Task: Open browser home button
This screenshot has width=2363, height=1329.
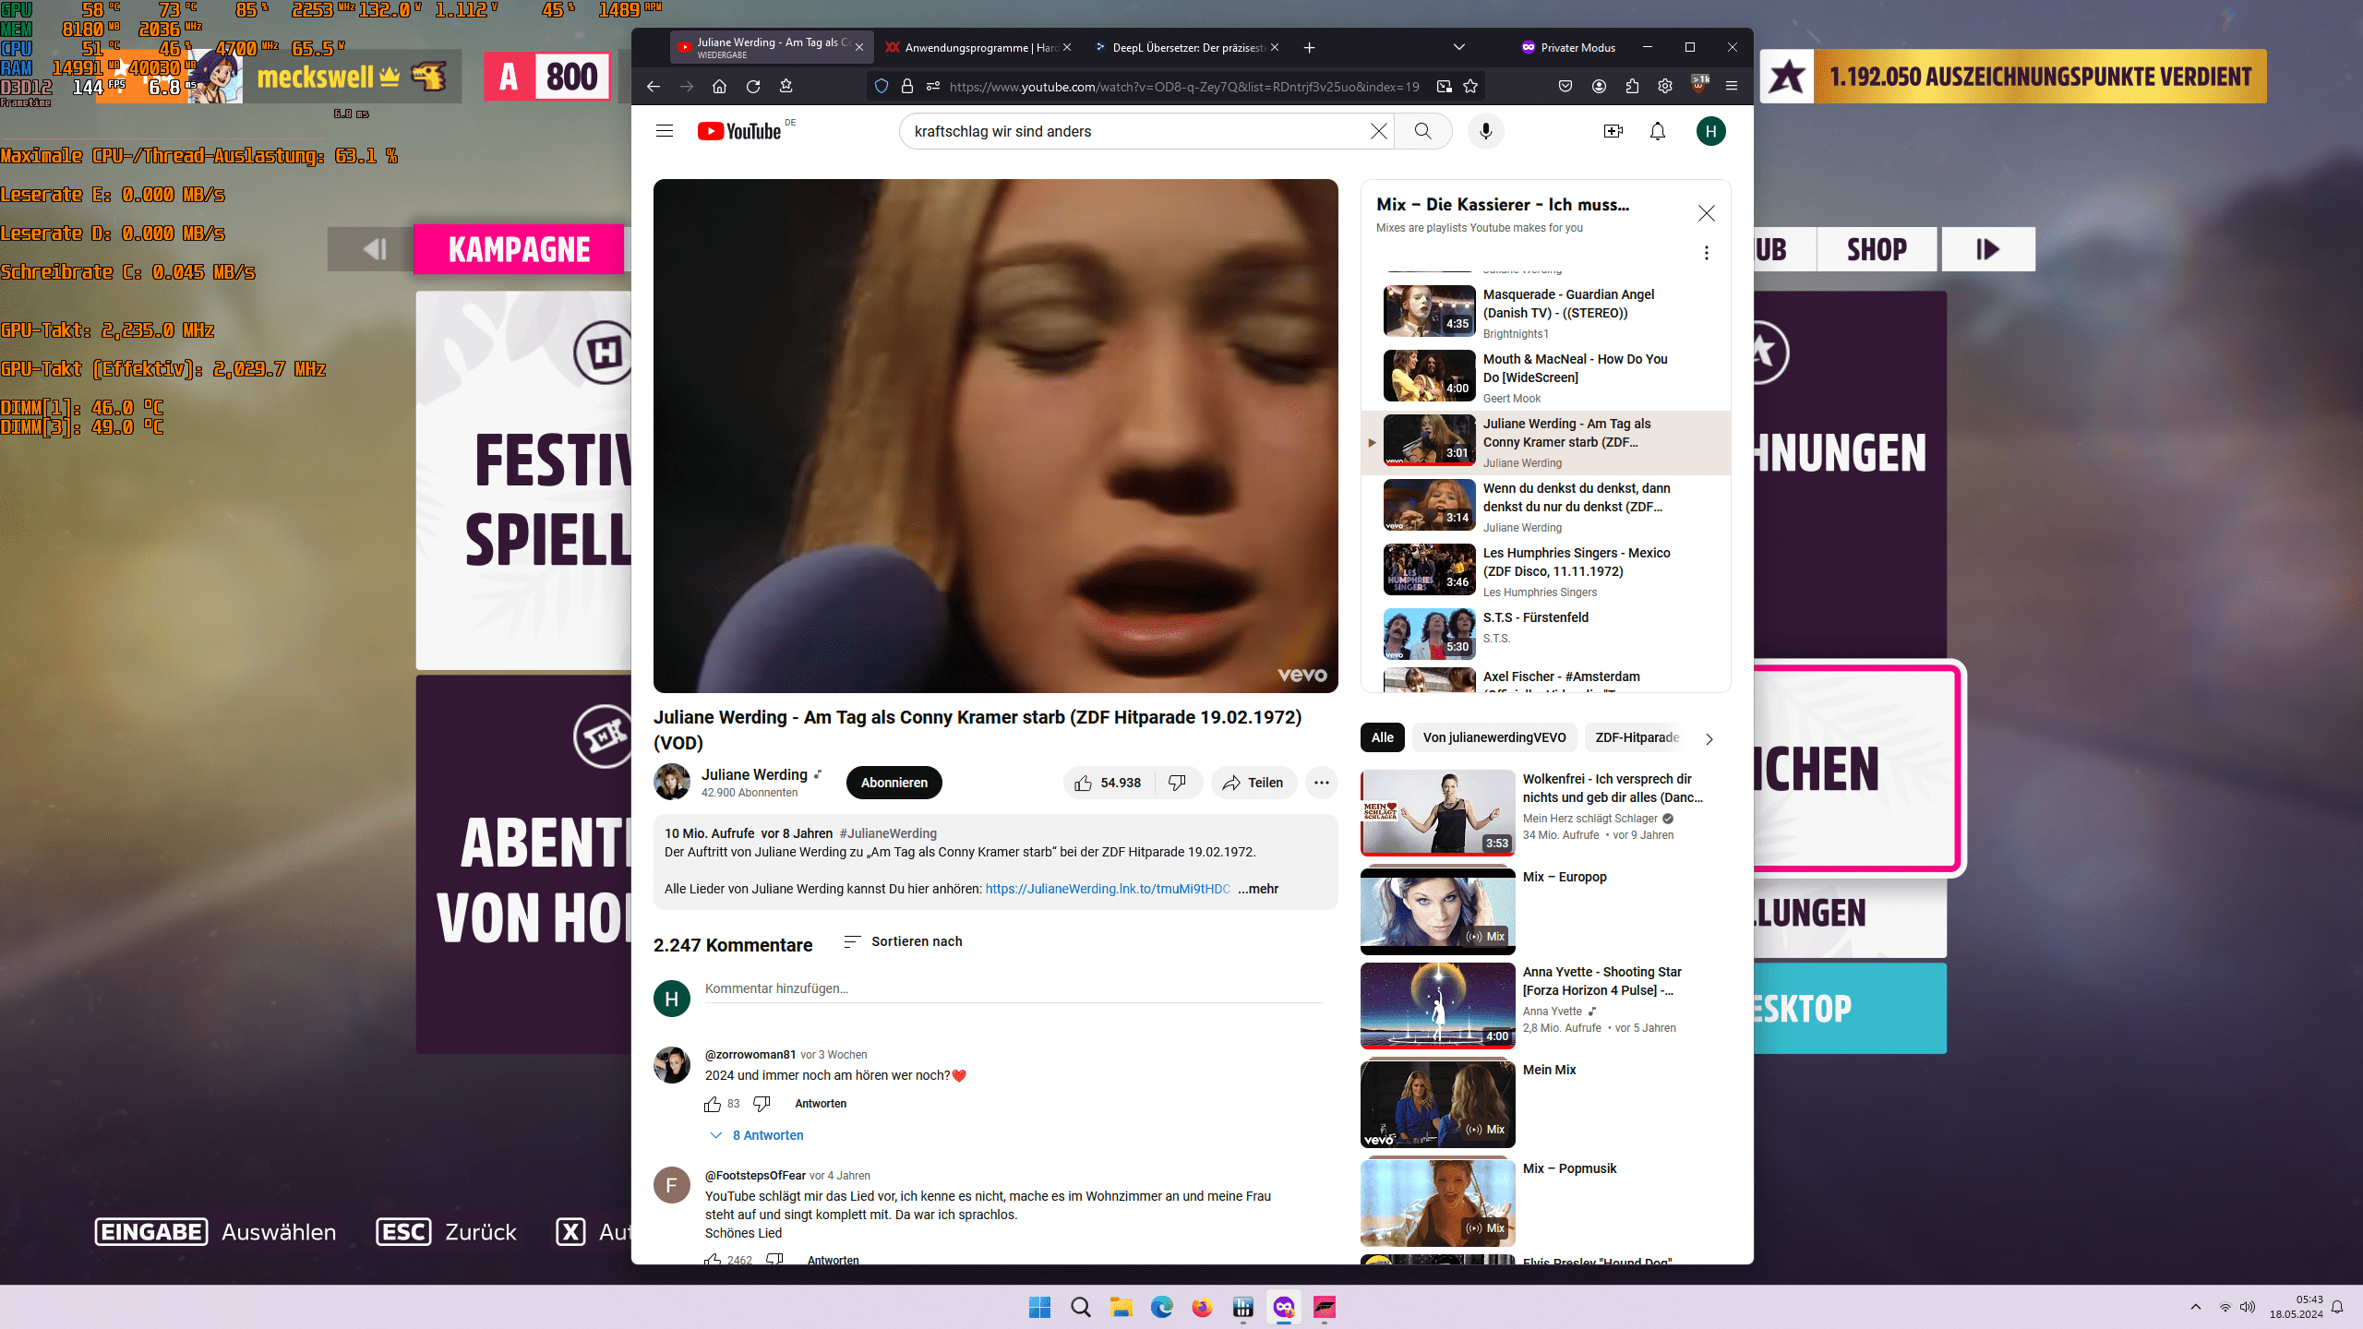Action: pos(719,87)
